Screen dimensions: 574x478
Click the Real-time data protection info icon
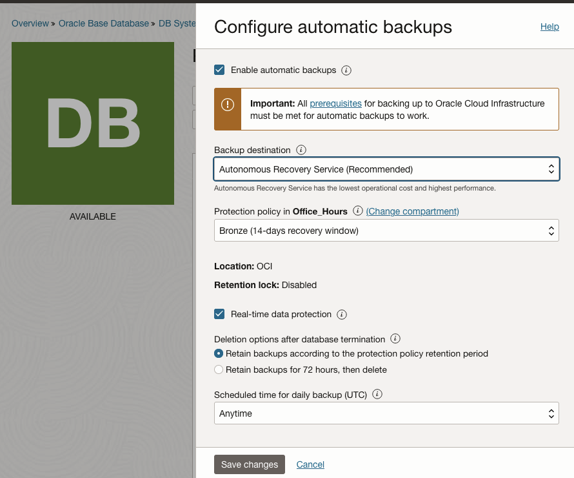tap(342, 315)
